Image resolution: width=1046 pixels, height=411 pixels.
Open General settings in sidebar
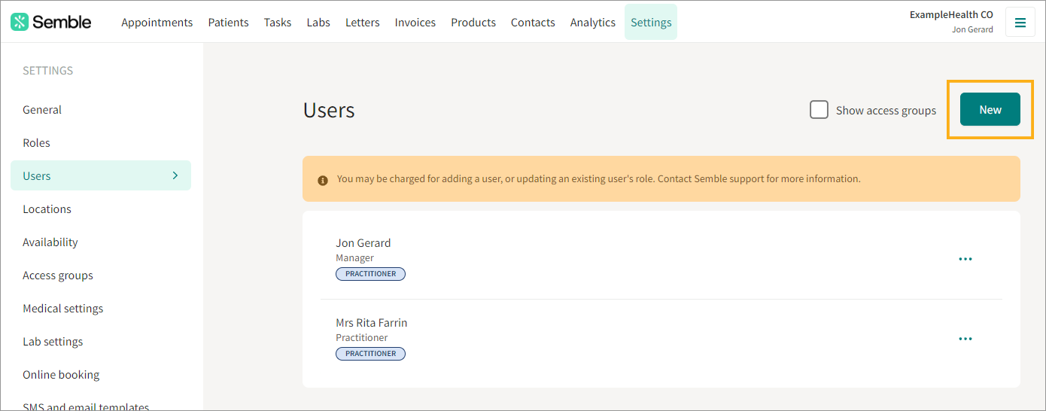pos(42,110)
